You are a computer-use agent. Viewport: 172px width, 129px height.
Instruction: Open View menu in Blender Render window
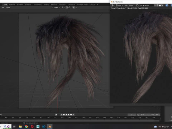pos(126,5)
